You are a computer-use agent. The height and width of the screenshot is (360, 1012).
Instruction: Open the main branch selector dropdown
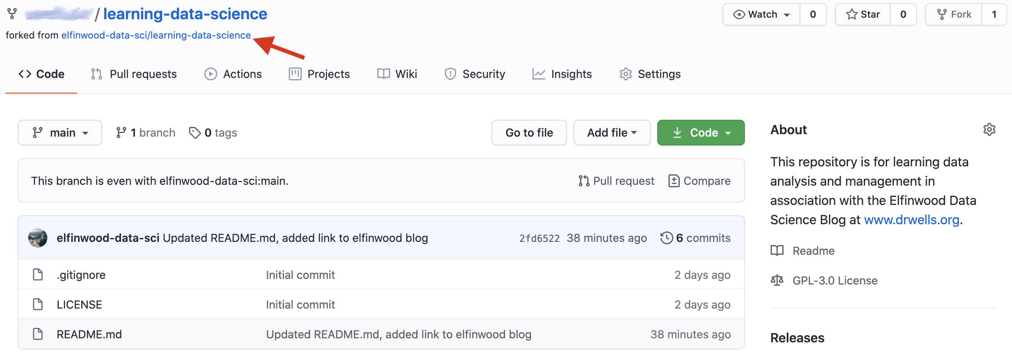pyautogui.click(x=60, y=133)
